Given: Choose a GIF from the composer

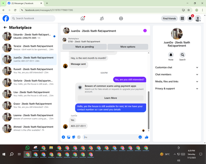Looking at the screenshot, I should coord(79,137).
